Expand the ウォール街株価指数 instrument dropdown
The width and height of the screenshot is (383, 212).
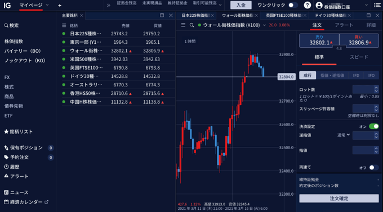coord(264,25)
